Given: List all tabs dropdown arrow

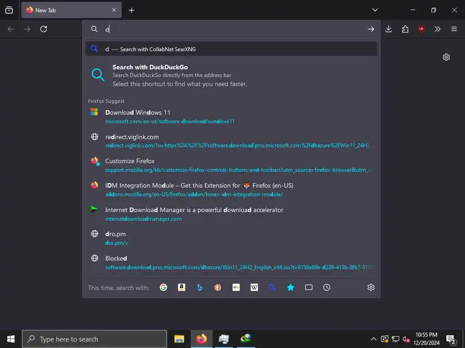Looking at the screenshot, I should (x=375, y=10).
